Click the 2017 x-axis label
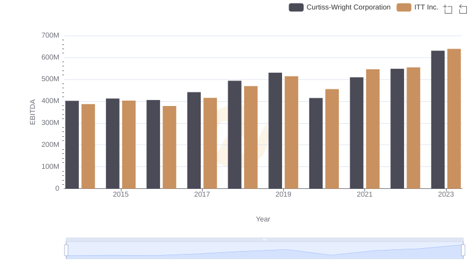474x273 pixels. (x=202, y=194)
